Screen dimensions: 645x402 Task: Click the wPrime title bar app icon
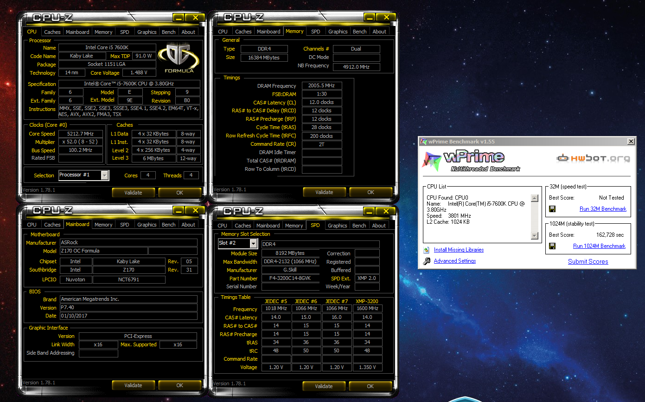(424, 141)
